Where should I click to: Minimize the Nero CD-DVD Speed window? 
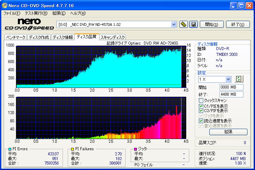click(x=234, y=6)
